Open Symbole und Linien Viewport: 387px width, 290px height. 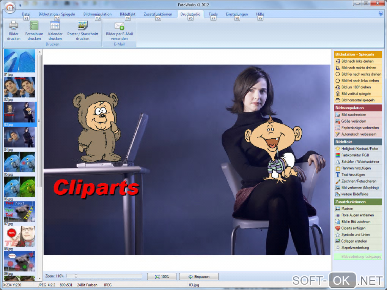pyautogui.click(x=358, y=235)
